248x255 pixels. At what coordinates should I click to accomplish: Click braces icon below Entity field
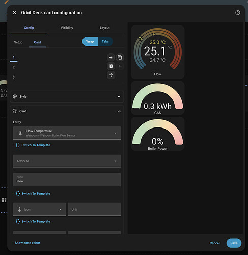tap(18, 145)
